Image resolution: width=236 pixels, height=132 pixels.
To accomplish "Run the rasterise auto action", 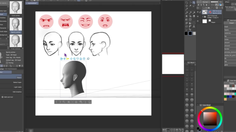I will [228, 33].
